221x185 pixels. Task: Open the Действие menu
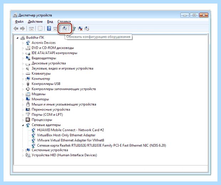[35, 22]
